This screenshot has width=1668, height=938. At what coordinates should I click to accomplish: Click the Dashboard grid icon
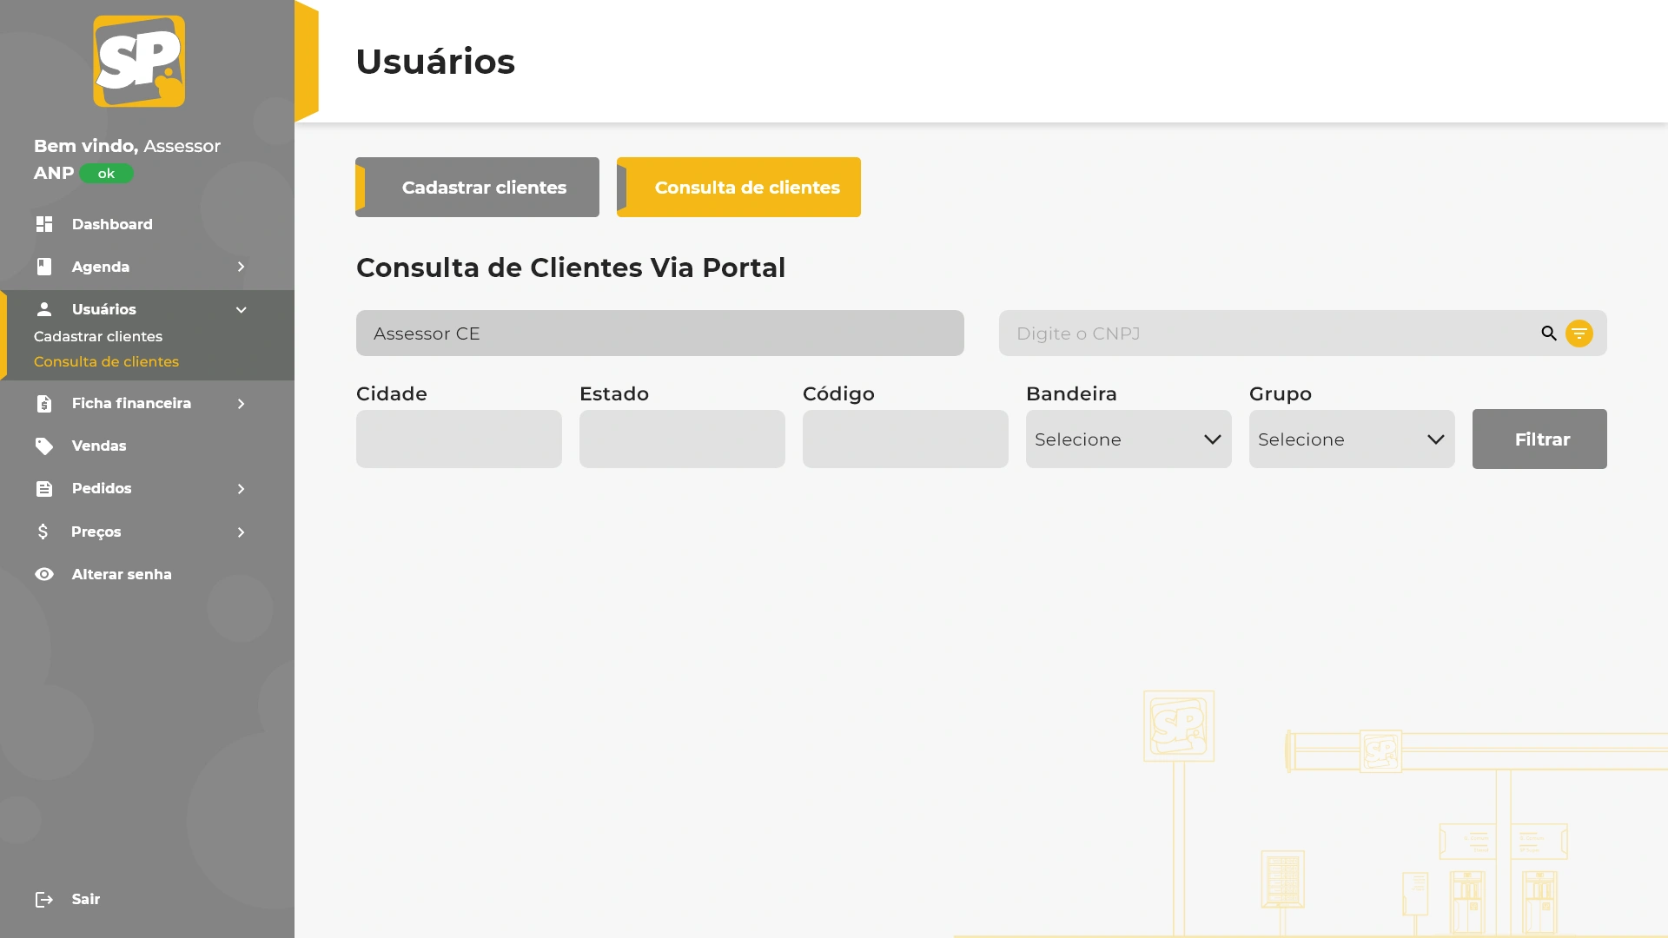(44, 224)
